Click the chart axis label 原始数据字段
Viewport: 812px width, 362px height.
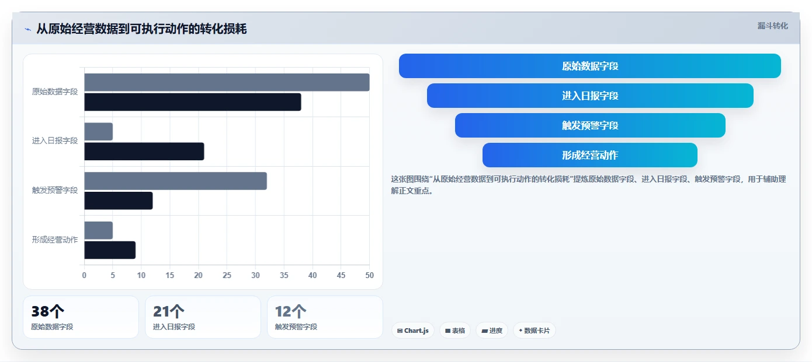pyautogui.click(x=55, y=92)
